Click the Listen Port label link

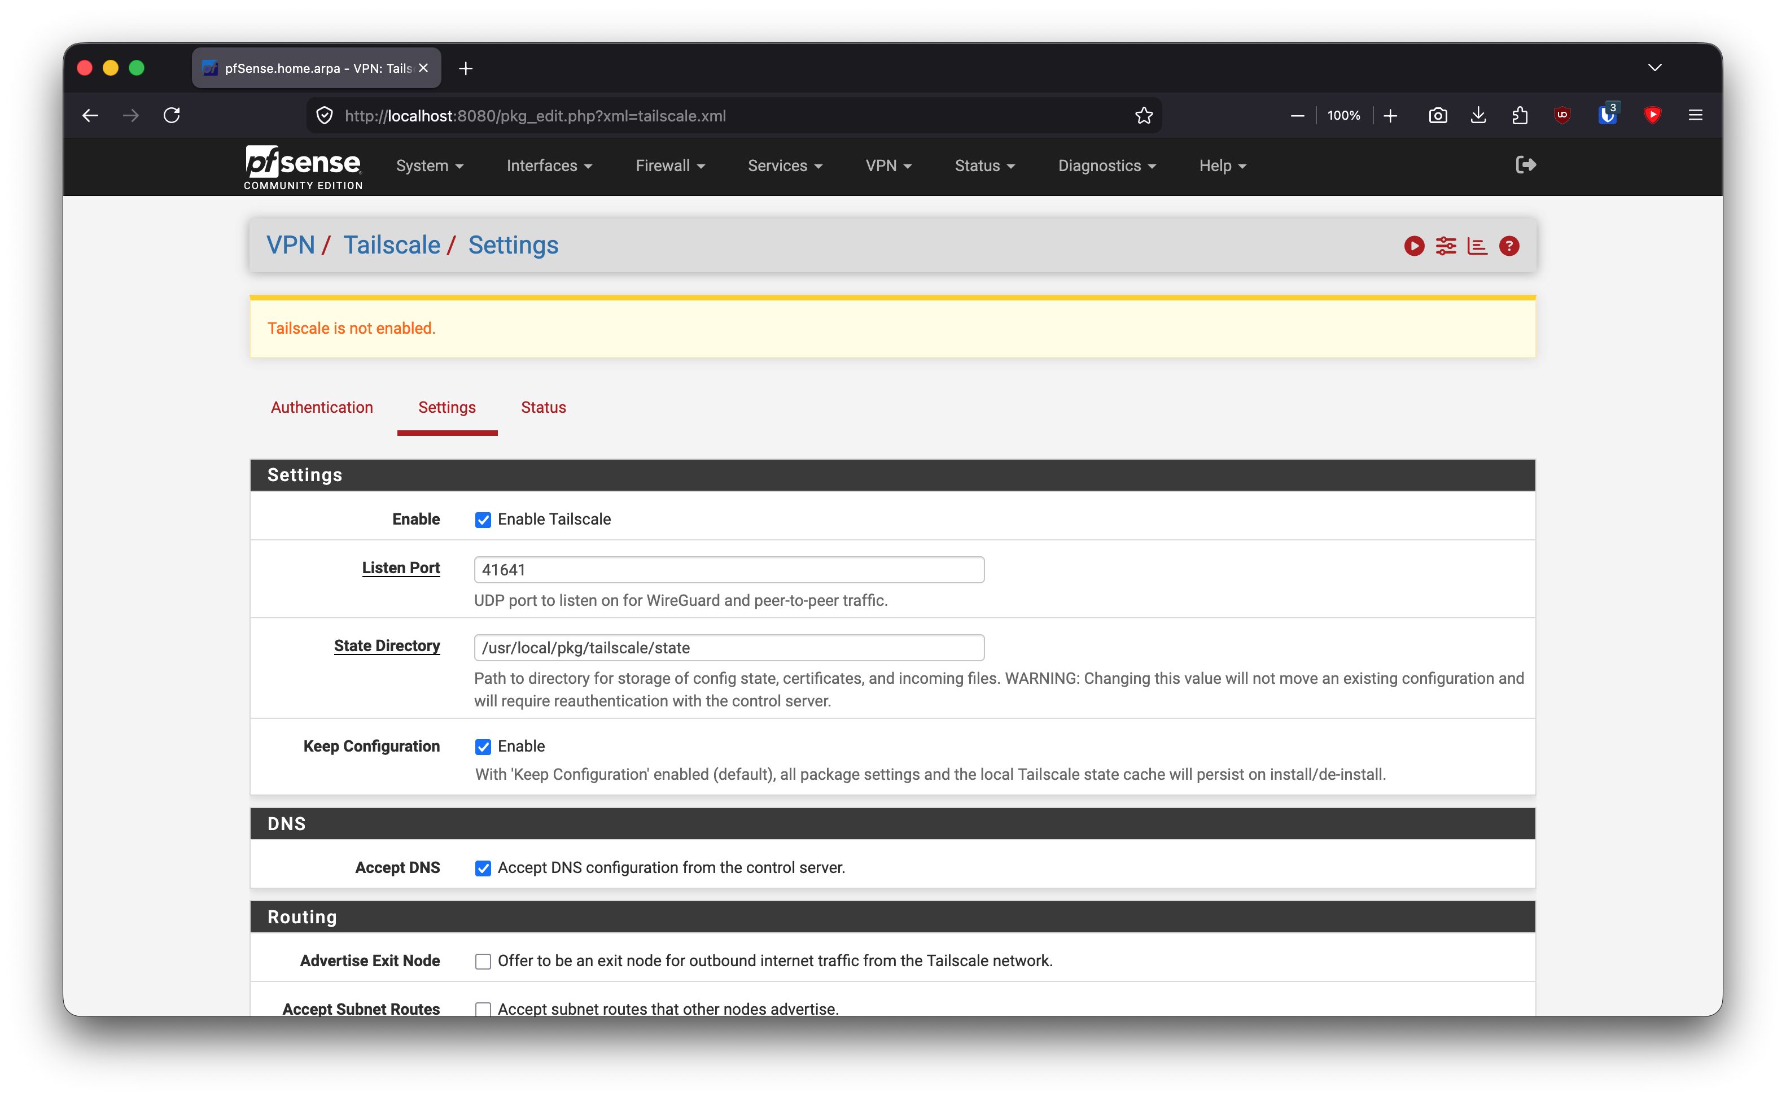401,568
